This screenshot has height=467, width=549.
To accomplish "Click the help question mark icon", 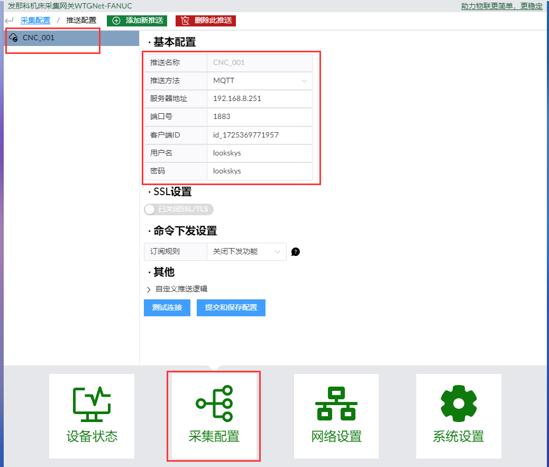I will point(296,252).
